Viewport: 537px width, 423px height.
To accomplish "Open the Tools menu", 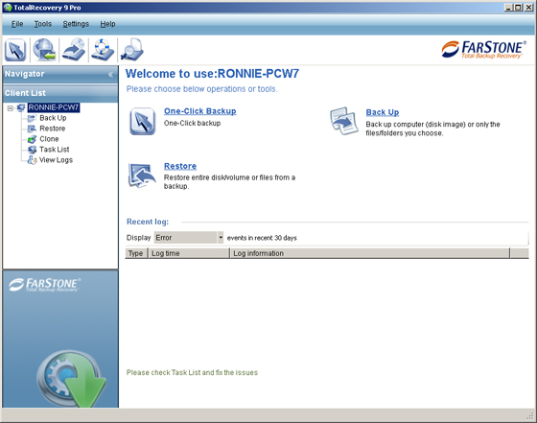I will (43, 24).
